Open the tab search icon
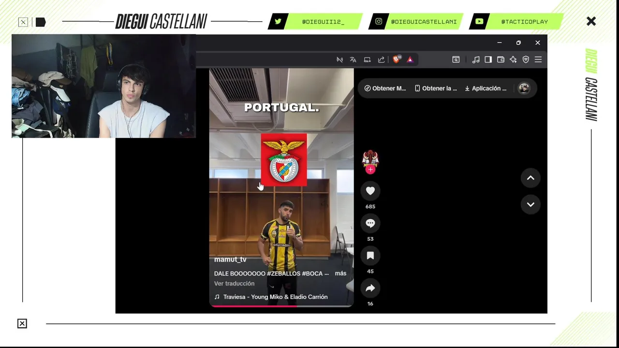Viewport: 619px width, 348px height. [456, 59]
